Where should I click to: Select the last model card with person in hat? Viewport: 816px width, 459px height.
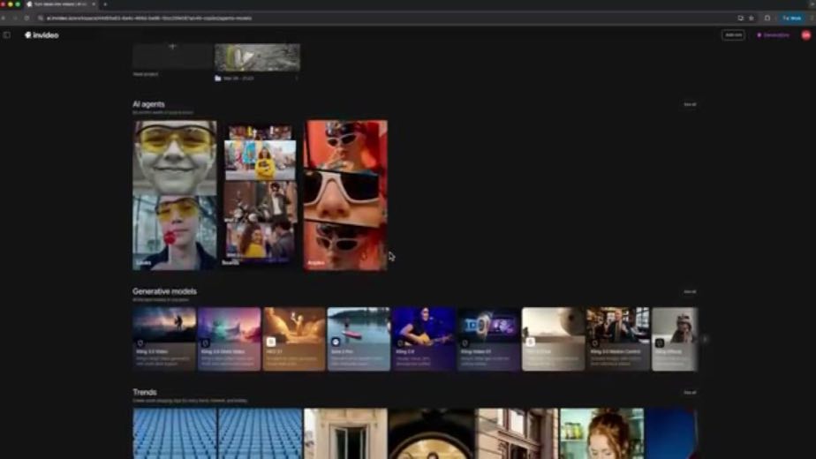point(675,339)
